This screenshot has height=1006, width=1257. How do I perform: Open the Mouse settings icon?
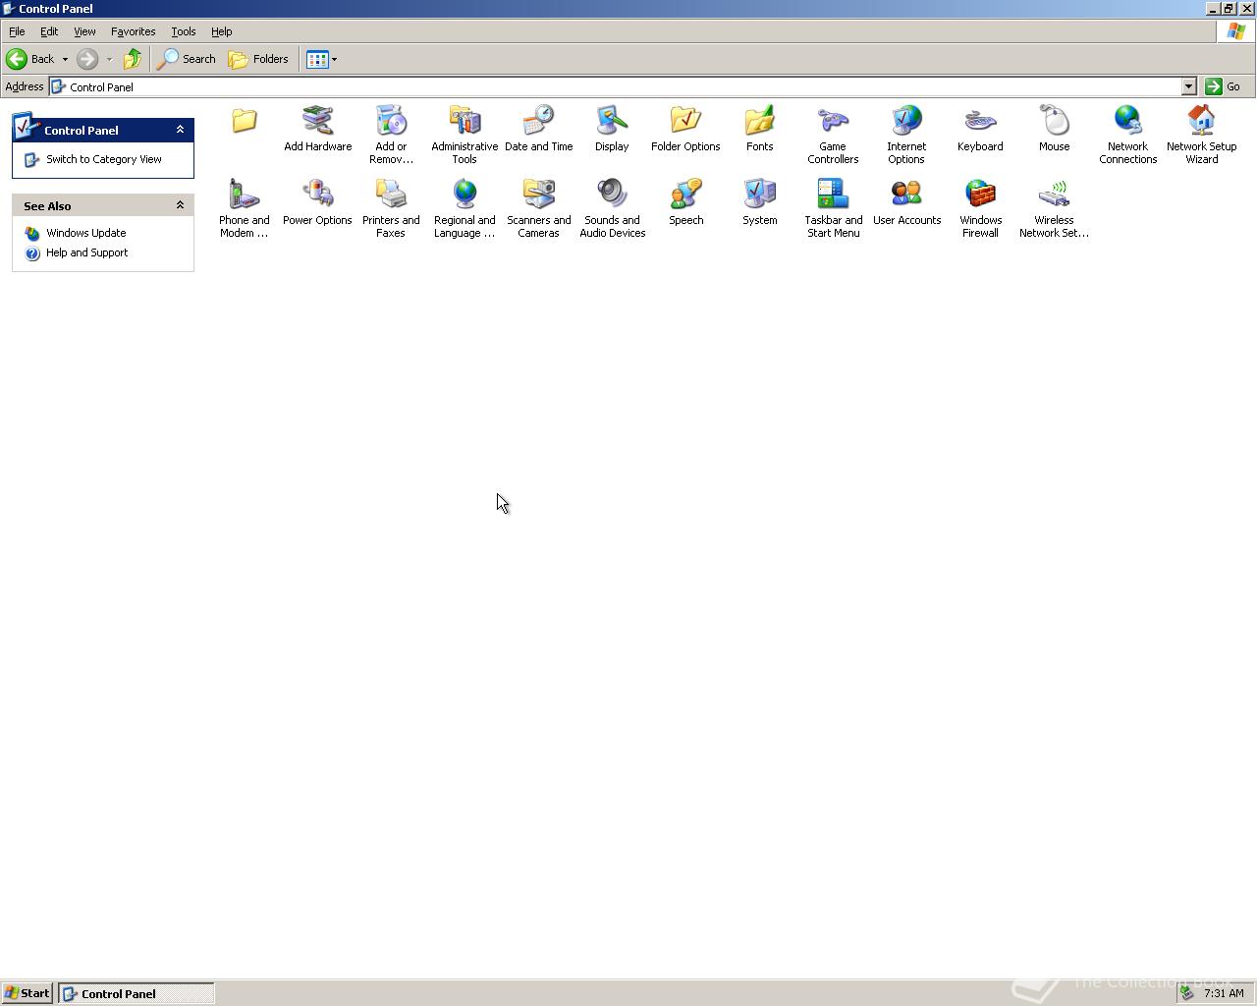[1054, 129]
